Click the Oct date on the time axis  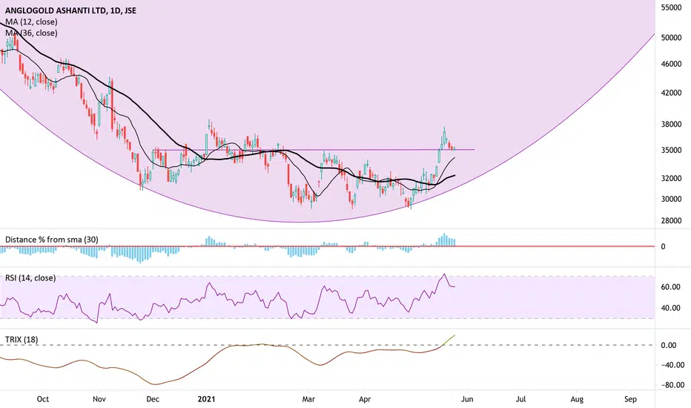click(x=43, y=399)
